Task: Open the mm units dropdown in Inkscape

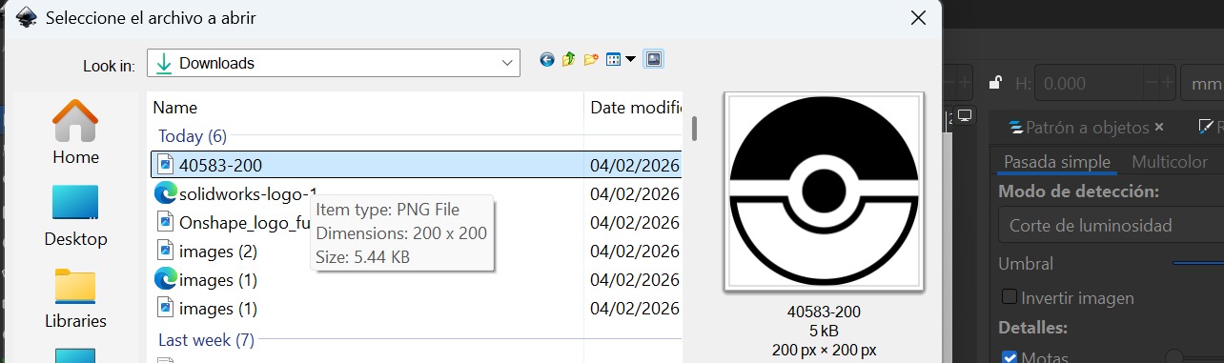Action: tap(1202, 83)
